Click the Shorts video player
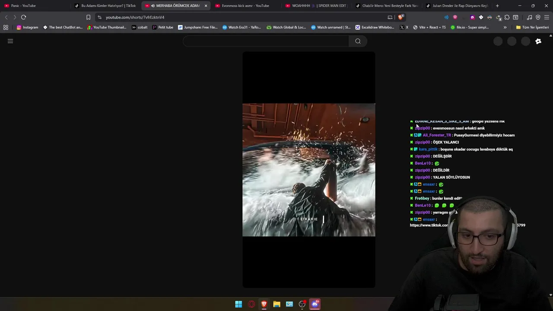Screen dimensions: 553x311 [309, 170]
